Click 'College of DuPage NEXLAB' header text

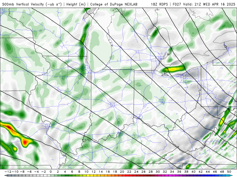[114, 4]
